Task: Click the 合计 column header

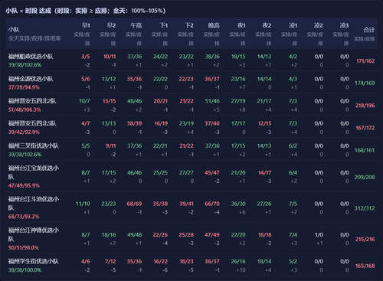Action: point(369,30)
